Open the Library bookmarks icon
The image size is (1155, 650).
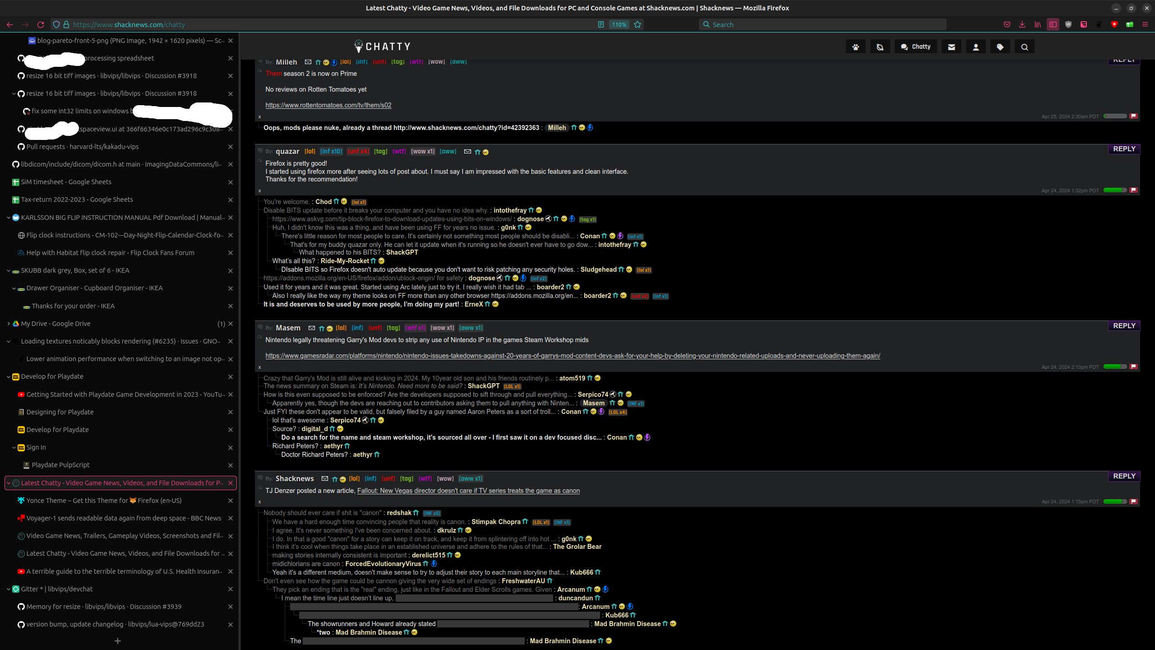click(x=1038, y=24)
